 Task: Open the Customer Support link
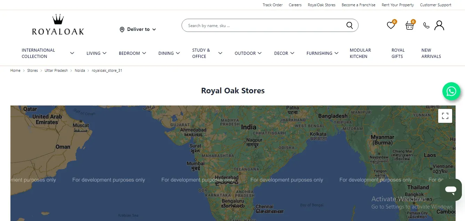[x=436, y=5]
